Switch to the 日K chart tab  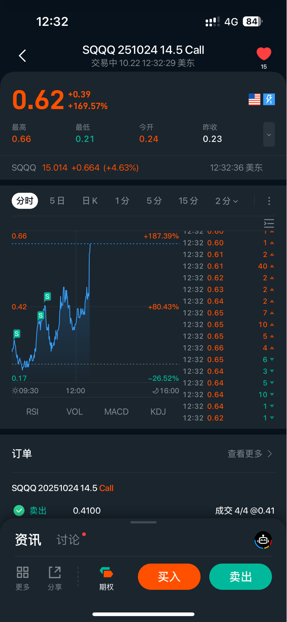[90, 201]
